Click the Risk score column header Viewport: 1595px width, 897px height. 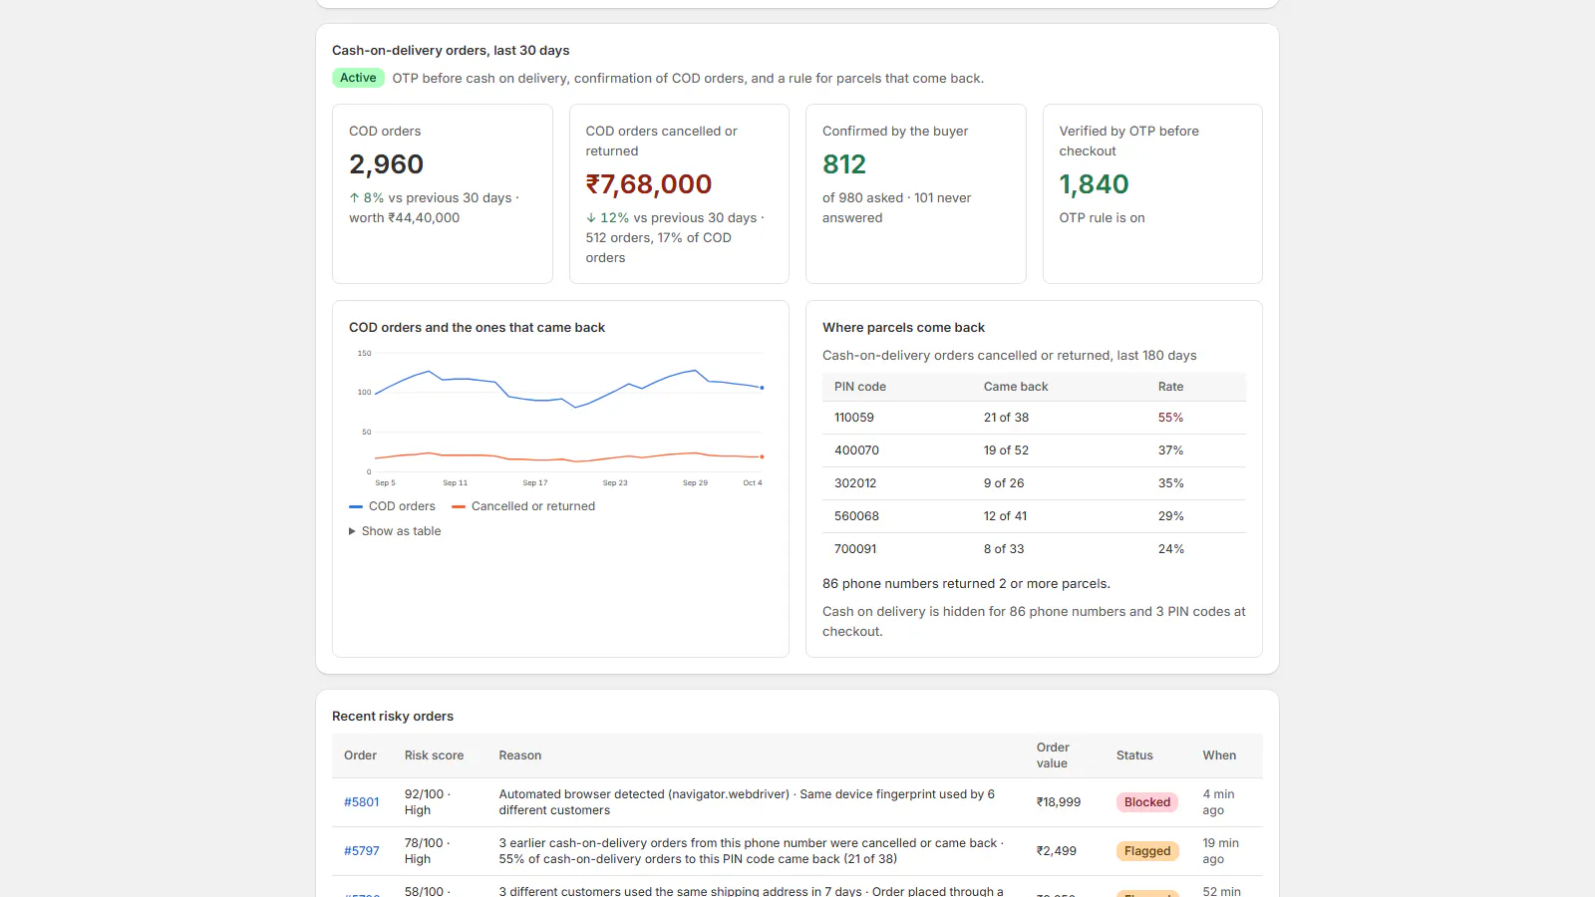click(434, 755)
